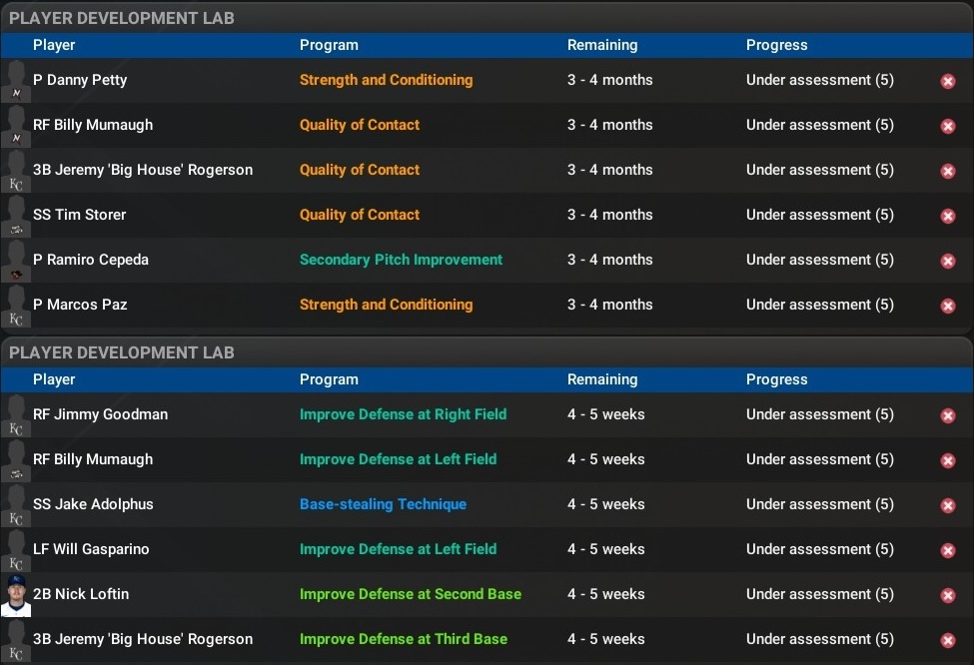Viewport: 974px width, 665px height.
Task: Open Tim Storer's Quality of Contact program
Action: point(359,215)
